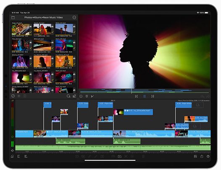Screen dimensions: 221x170
Task: Select the Ivy_Silhouette clip on the timeline
Action: [133, 112]
